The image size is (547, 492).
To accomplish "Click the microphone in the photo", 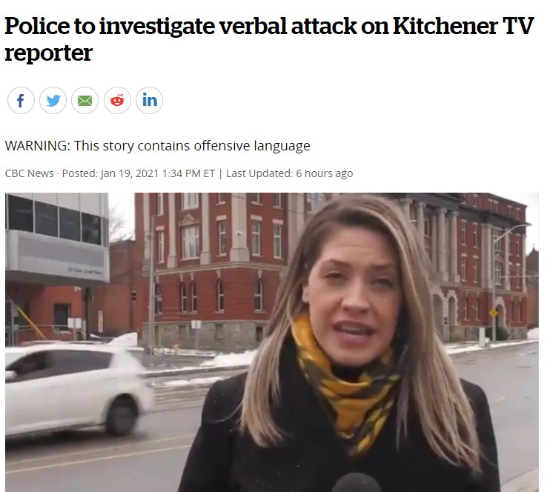I will click(x=356, y=483).
